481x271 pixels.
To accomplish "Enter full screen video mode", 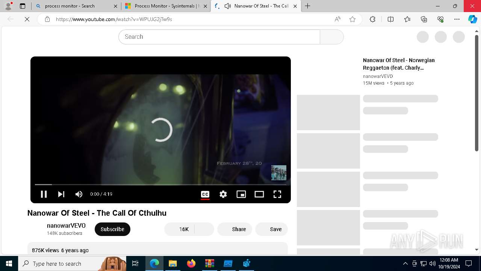I will coord(277,194).
